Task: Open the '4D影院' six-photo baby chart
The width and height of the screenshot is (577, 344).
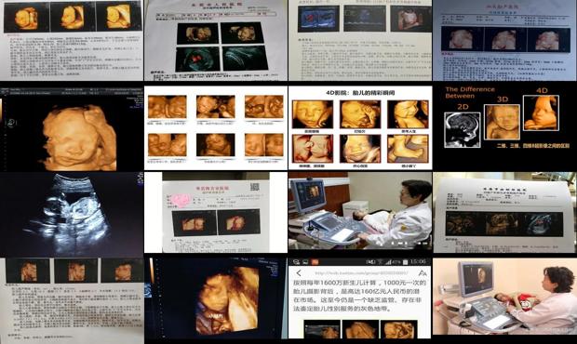Action: (360, 128)
